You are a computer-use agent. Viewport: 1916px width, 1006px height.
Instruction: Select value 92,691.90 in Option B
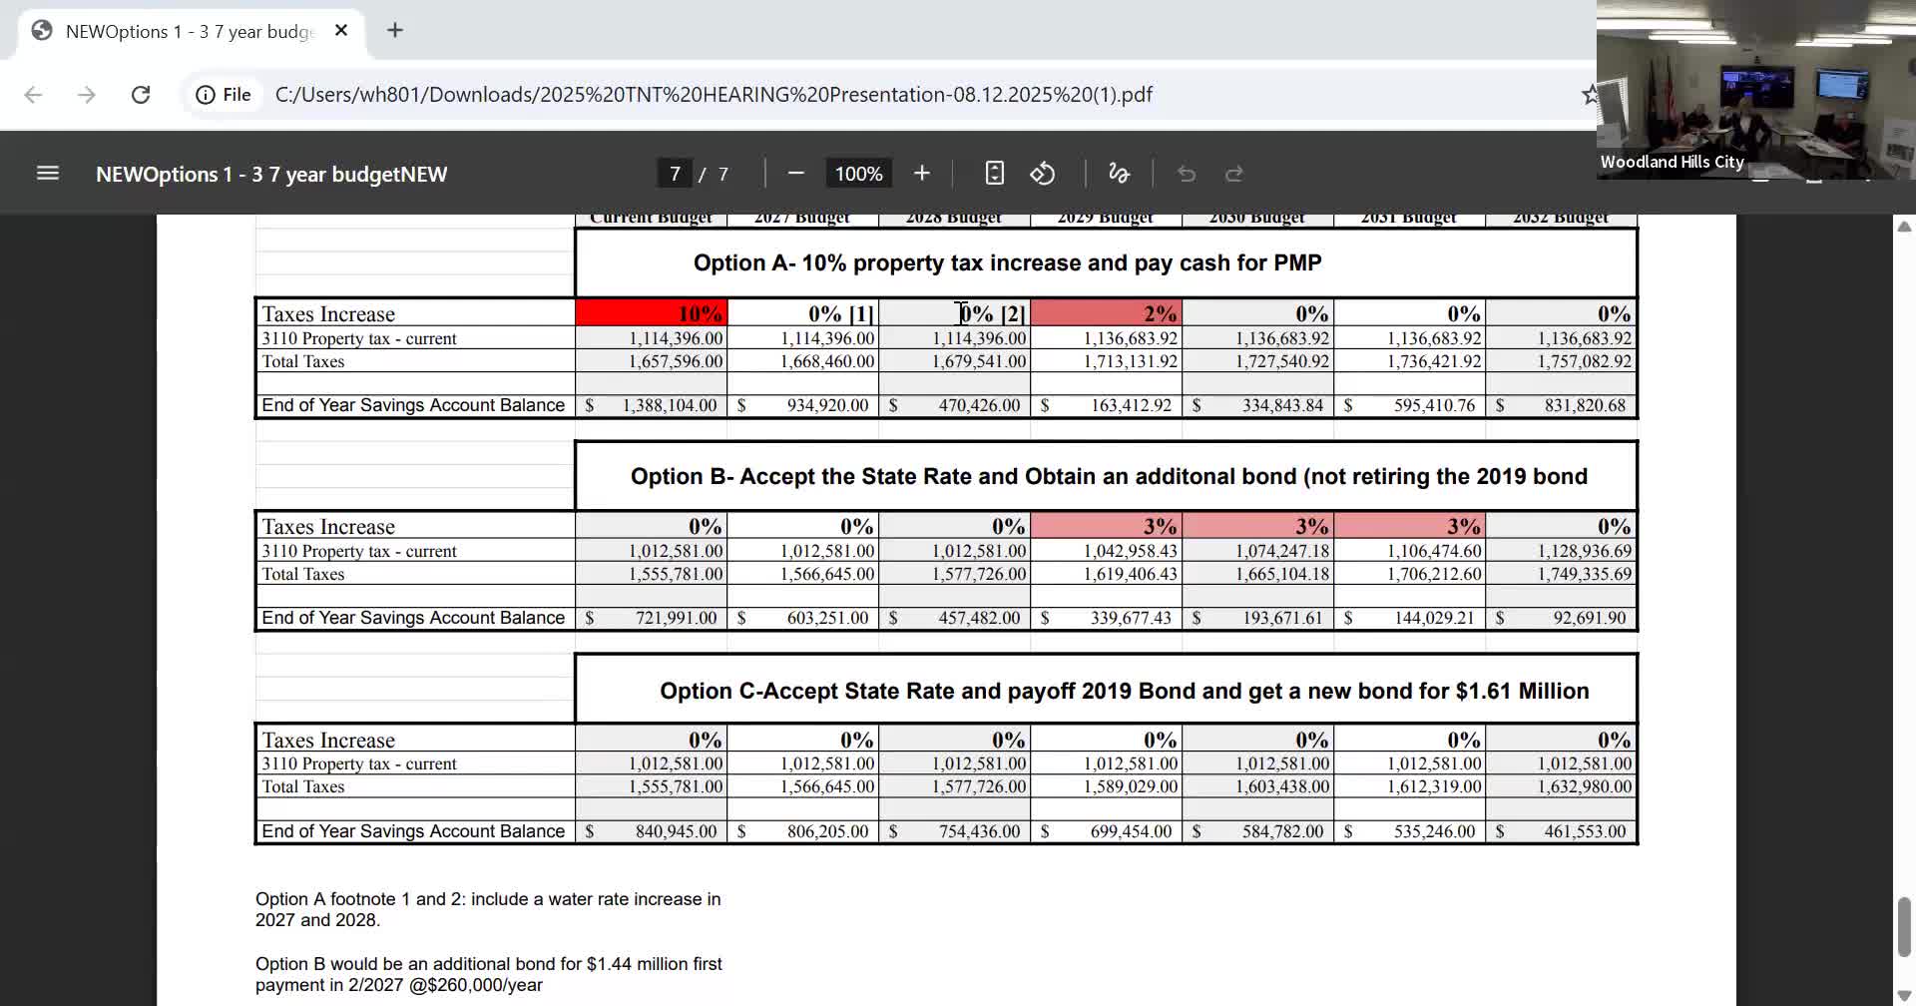[1590, 618]
